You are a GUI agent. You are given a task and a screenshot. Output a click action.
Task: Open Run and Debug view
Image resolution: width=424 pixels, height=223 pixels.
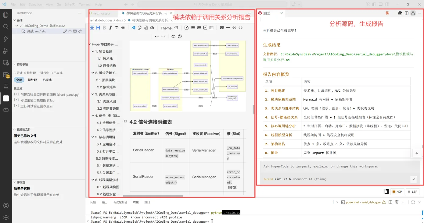click(x=6, y=51)
